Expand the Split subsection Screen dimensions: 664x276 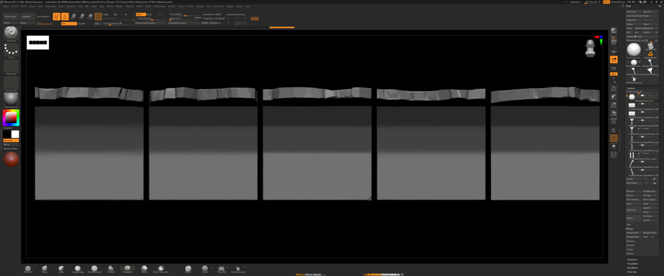tap(629, 224)
